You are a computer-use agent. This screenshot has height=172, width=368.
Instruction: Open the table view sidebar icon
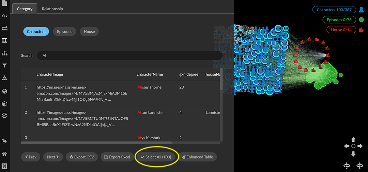(x=4, y=40)
